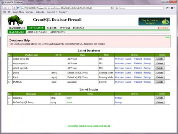Click the 'Learning Mode' cell for Cacti
The image size is (178, 134).
pyautogui.click(x=106, y=77)
